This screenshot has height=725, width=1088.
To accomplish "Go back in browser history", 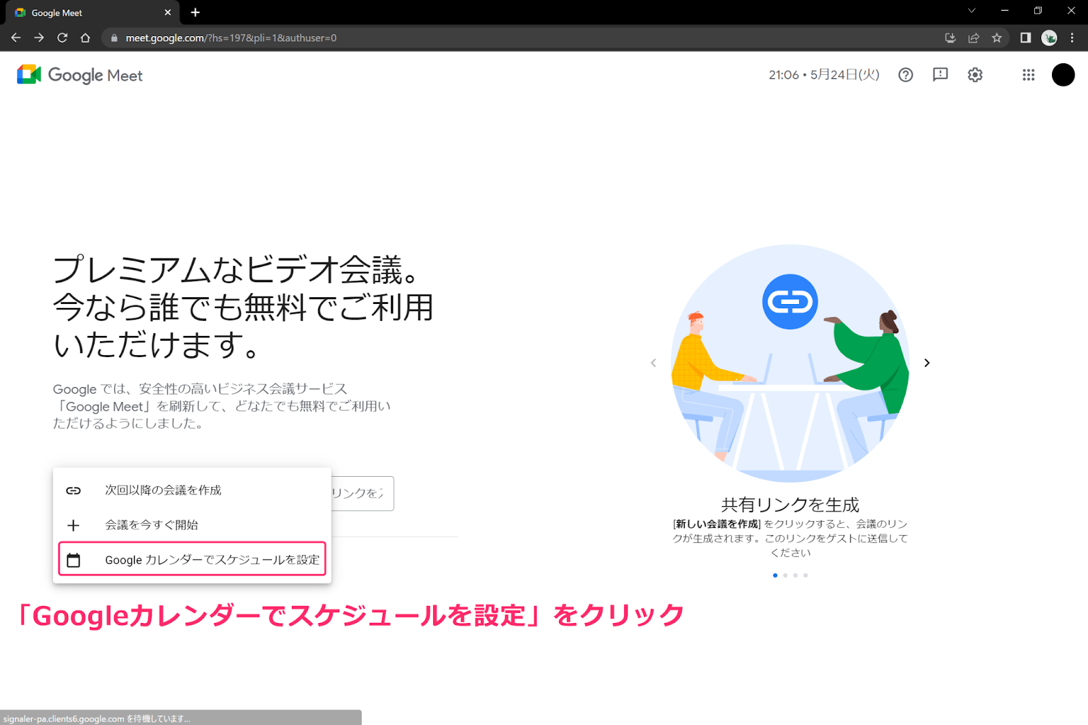I will tap(16, 38).
